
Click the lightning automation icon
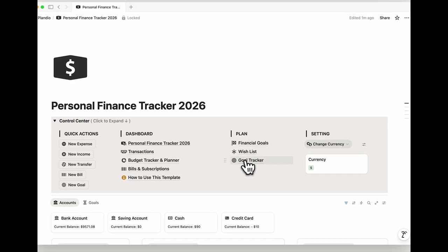[x=361, y=203]
